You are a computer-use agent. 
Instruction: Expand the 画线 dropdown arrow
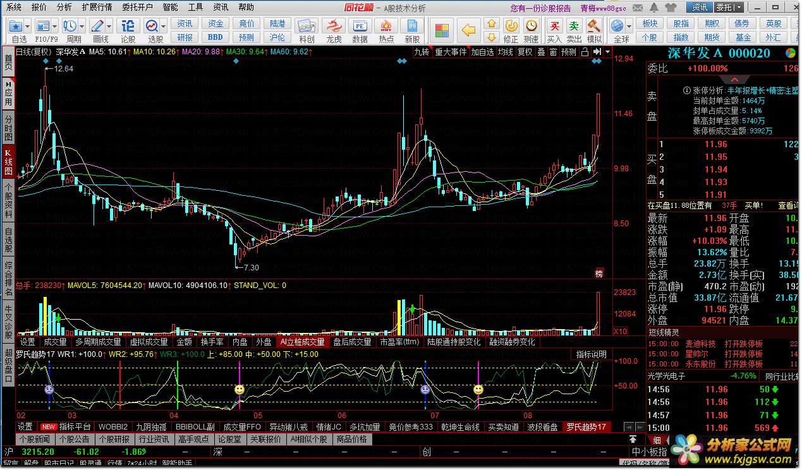tap(109, 26)
